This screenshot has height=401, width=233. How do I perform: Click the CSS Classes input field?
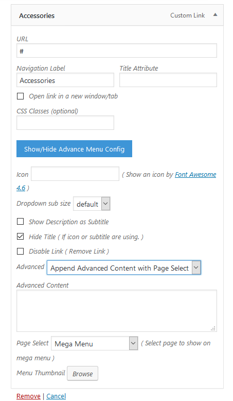pos(65,123)
